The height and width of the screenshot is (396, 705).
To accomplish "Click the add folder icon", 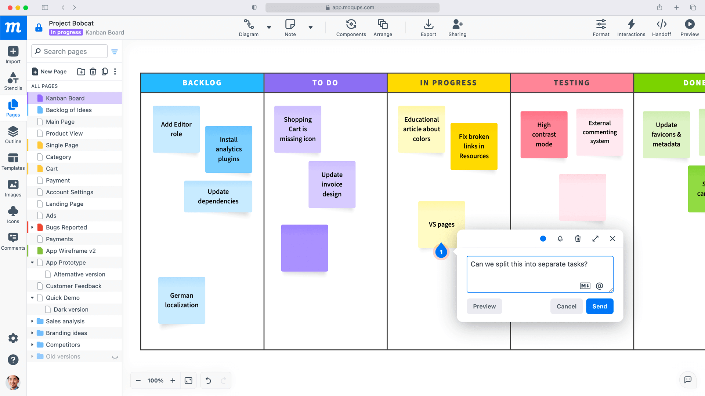I will tap(81, 71).
